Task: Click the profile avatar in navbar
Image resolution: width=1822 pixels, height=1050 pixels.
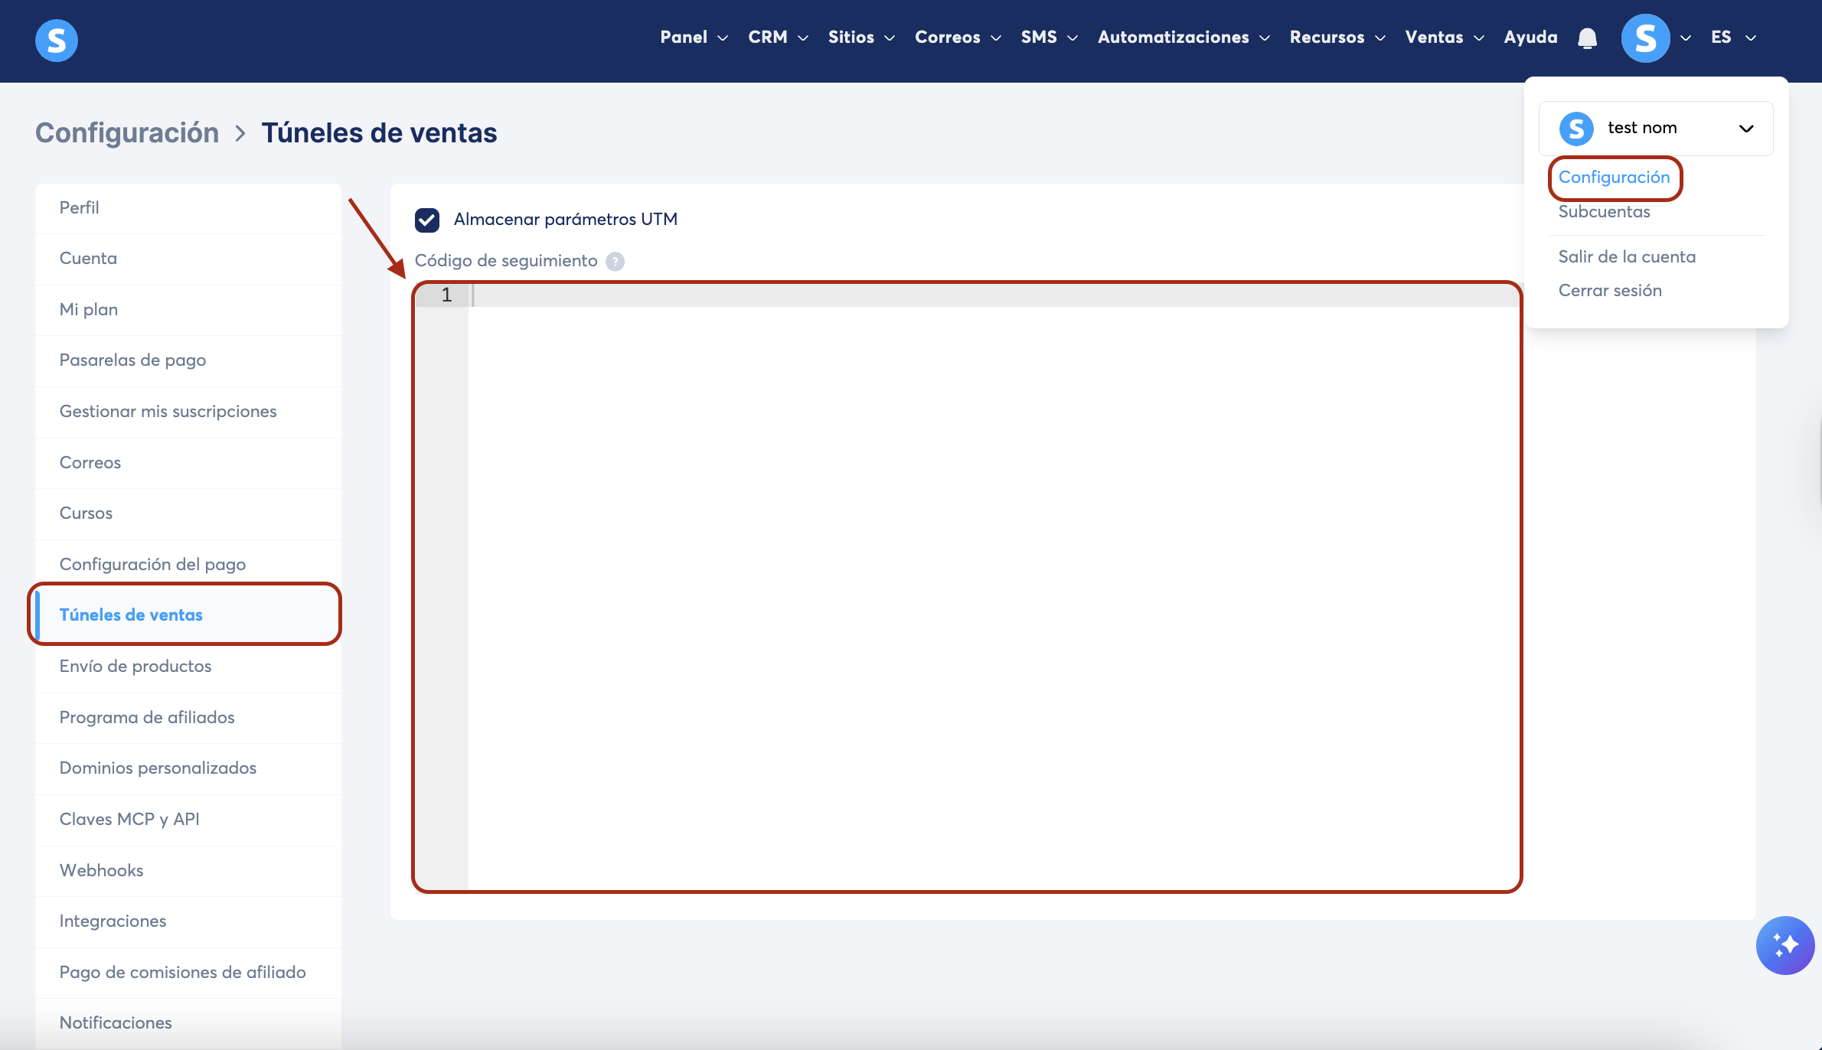Action: point(1645,38)
